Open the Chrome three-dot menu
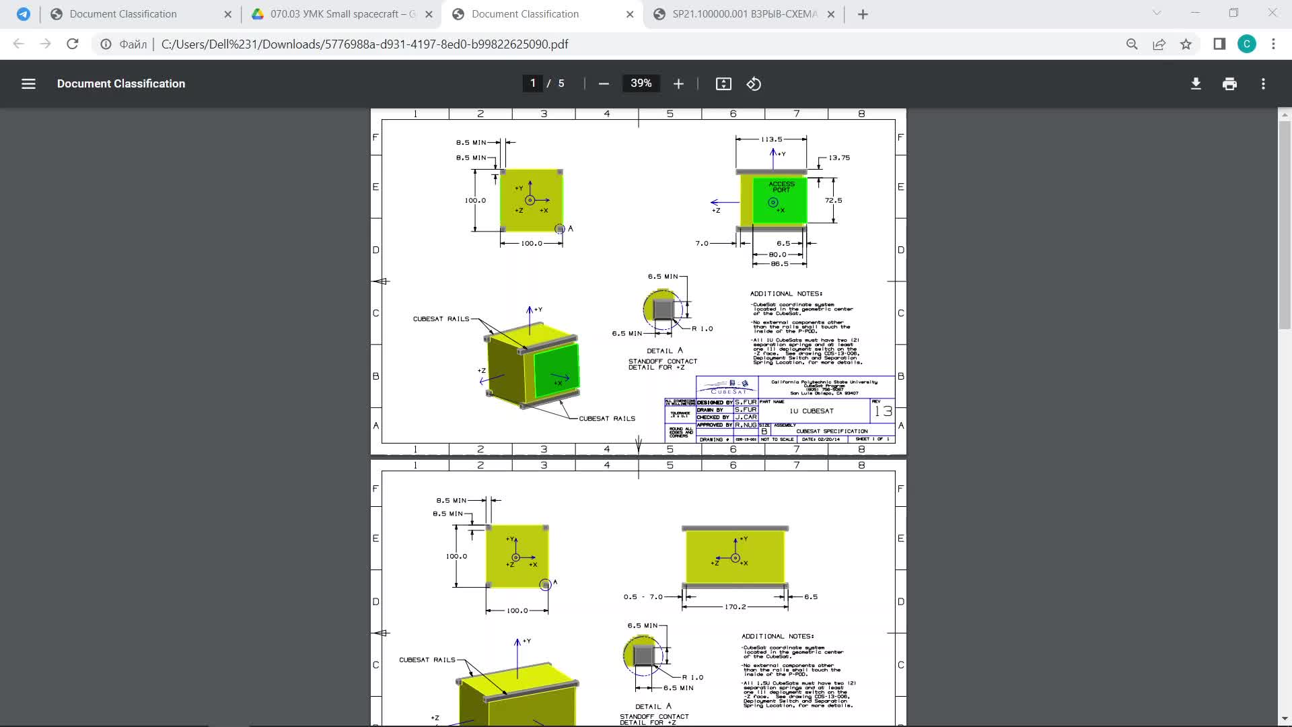This screenshot has width=1292, height=727. point(1273,44)
